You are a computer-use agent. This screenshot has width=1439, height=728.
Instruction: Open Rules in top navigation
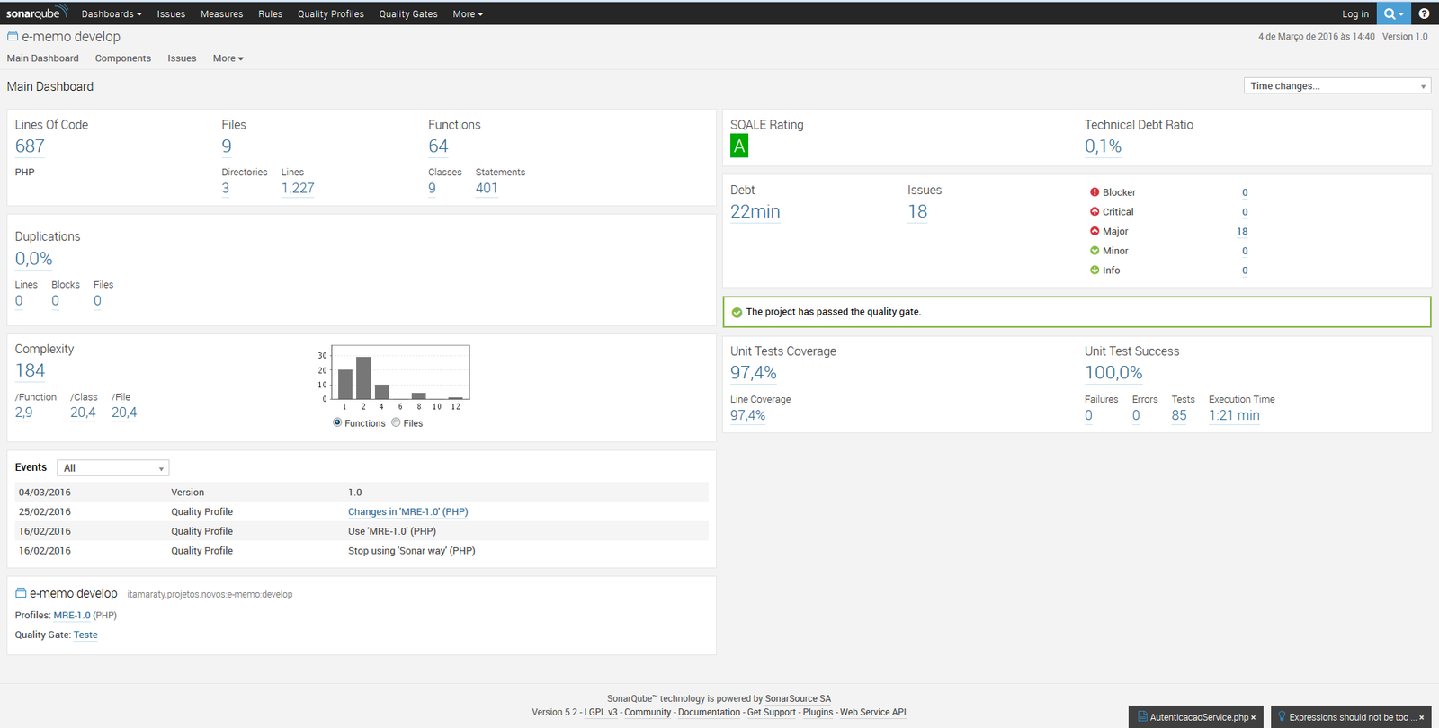(x=270, y=13)
